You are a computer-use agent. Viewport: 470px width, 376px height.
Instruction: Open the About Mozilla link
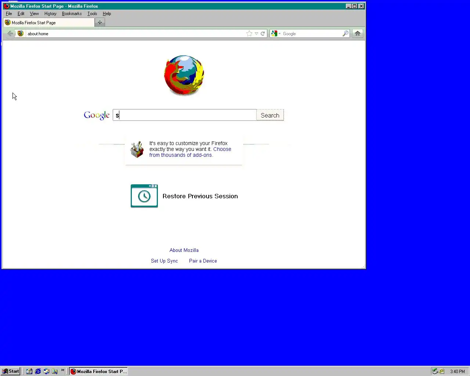[184, 250]
